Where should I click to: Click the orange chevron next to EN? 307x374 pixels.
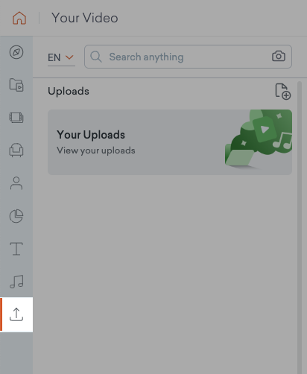click(69, 57)
